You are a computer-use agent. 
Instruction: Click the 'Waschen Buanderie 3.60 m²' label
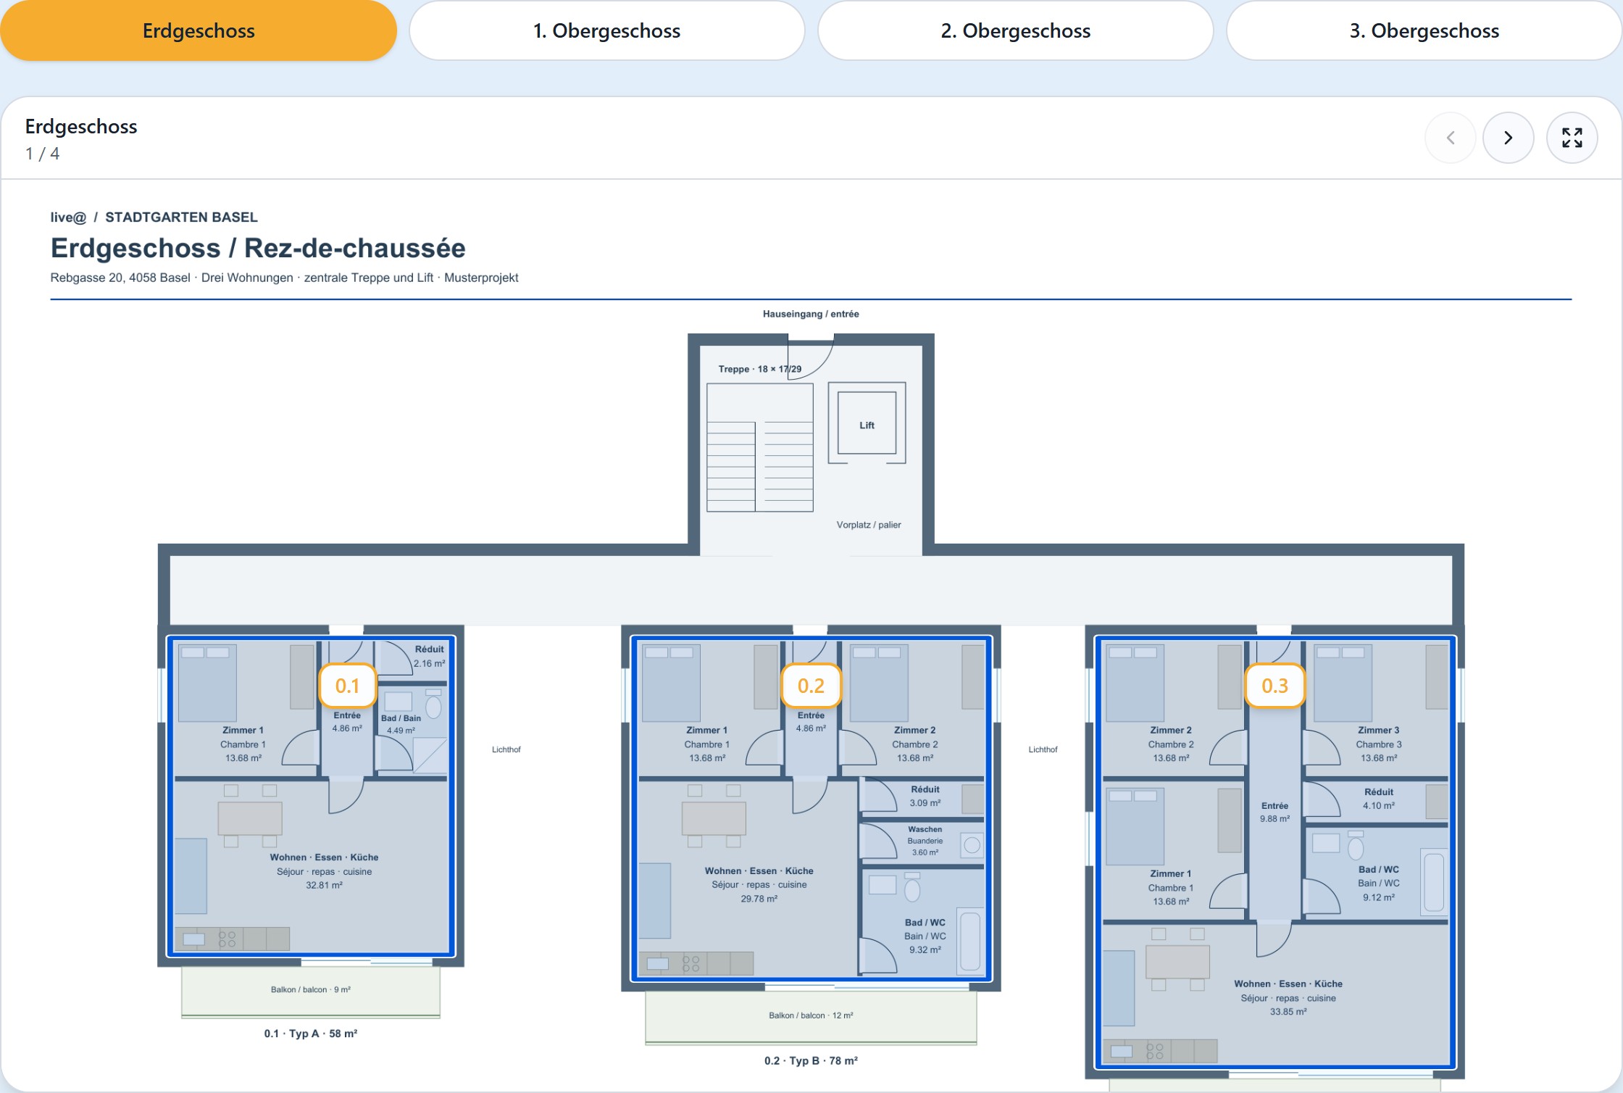925,841
